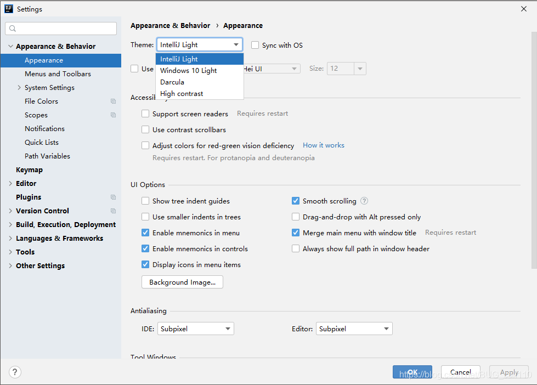Viewport: 537px width, 385px height.
Task: Uncheck Display icons in menu items
Action: (x=145, y=264)
